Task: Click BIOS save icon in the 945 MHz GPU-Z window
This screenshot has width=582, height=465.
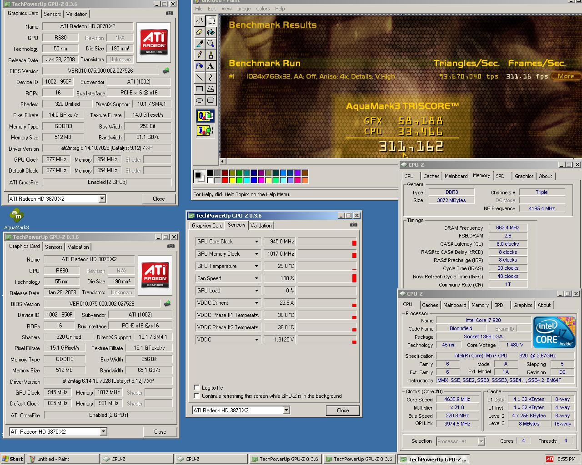Action: 167,304
